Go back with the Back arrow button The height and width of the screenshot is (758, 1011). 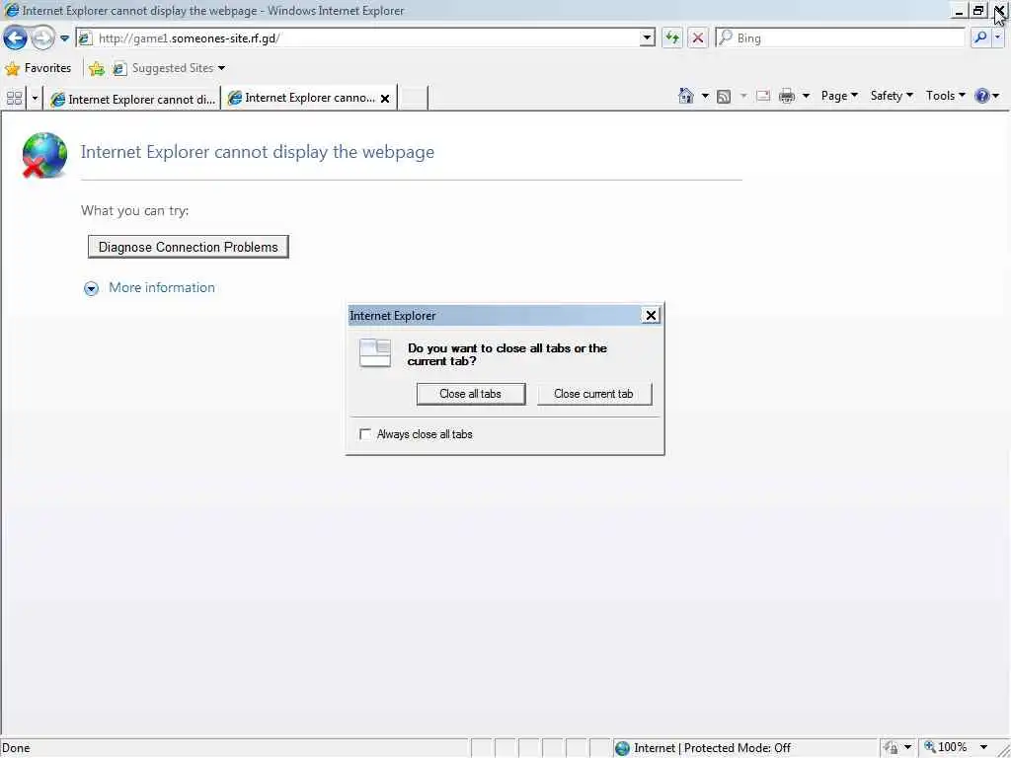(15, 38)
